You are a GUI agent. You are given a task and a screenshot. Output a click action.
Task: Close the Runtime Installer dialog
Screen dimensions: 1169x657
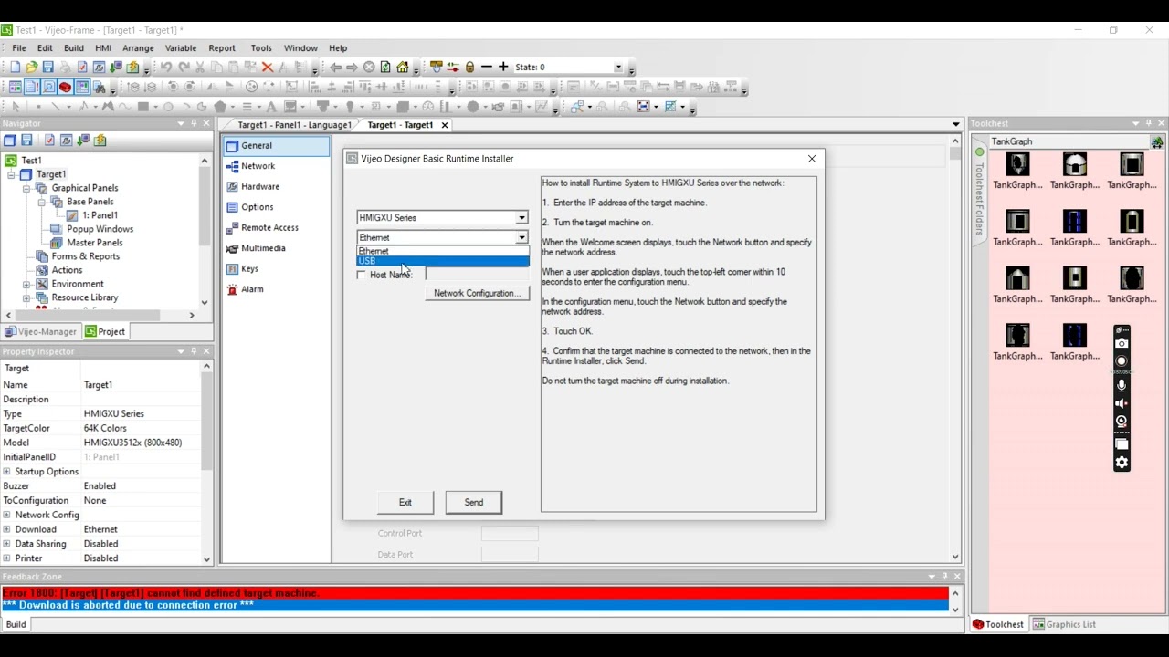(812, 159)
